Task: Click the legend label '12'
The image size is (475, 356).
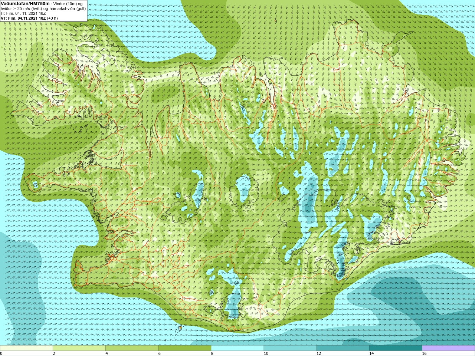Action: coord(319,353)
